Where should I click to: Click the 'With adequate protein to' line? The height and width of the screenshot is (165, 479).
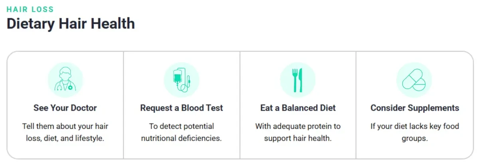coord(298,126)
